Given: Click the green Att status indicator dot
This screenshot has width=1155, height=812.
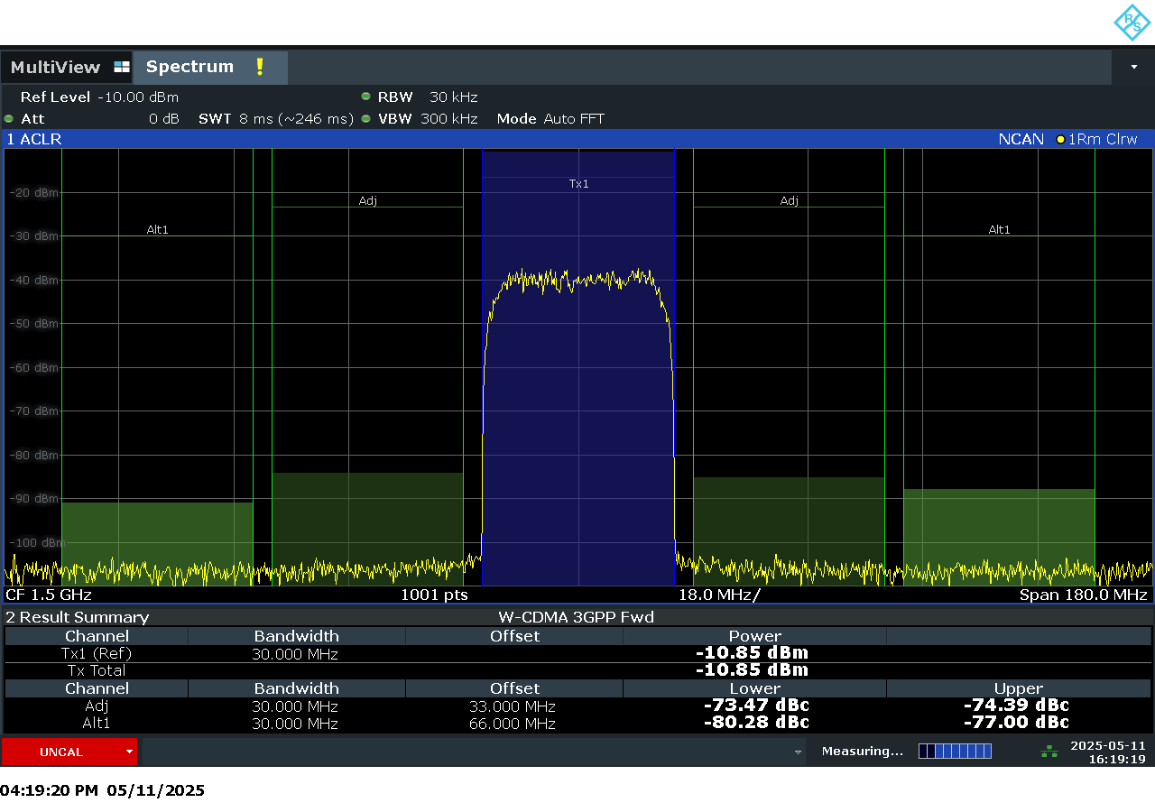Looking at the screenshot, I should pyautogui.click(x=9, y=118).
